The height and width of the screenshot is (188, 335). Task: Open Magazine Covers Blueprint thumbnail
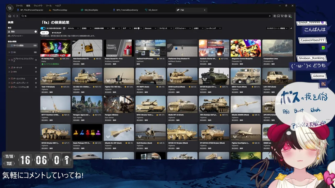coord(246,48)
